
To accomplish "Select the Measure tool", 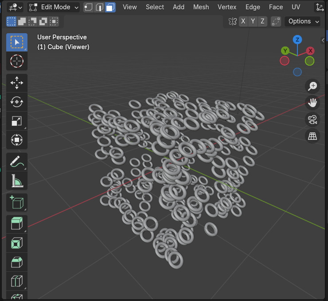I will coord(17,181).
